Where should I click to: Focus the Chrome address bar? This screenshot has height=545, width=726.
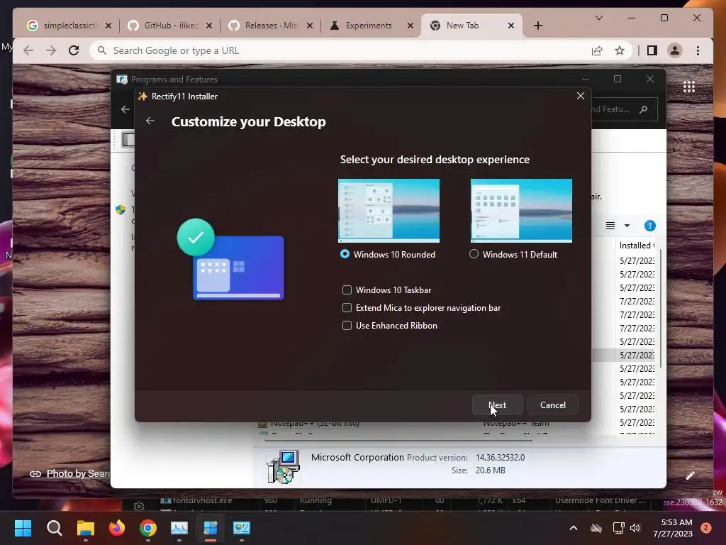point(342,50)
